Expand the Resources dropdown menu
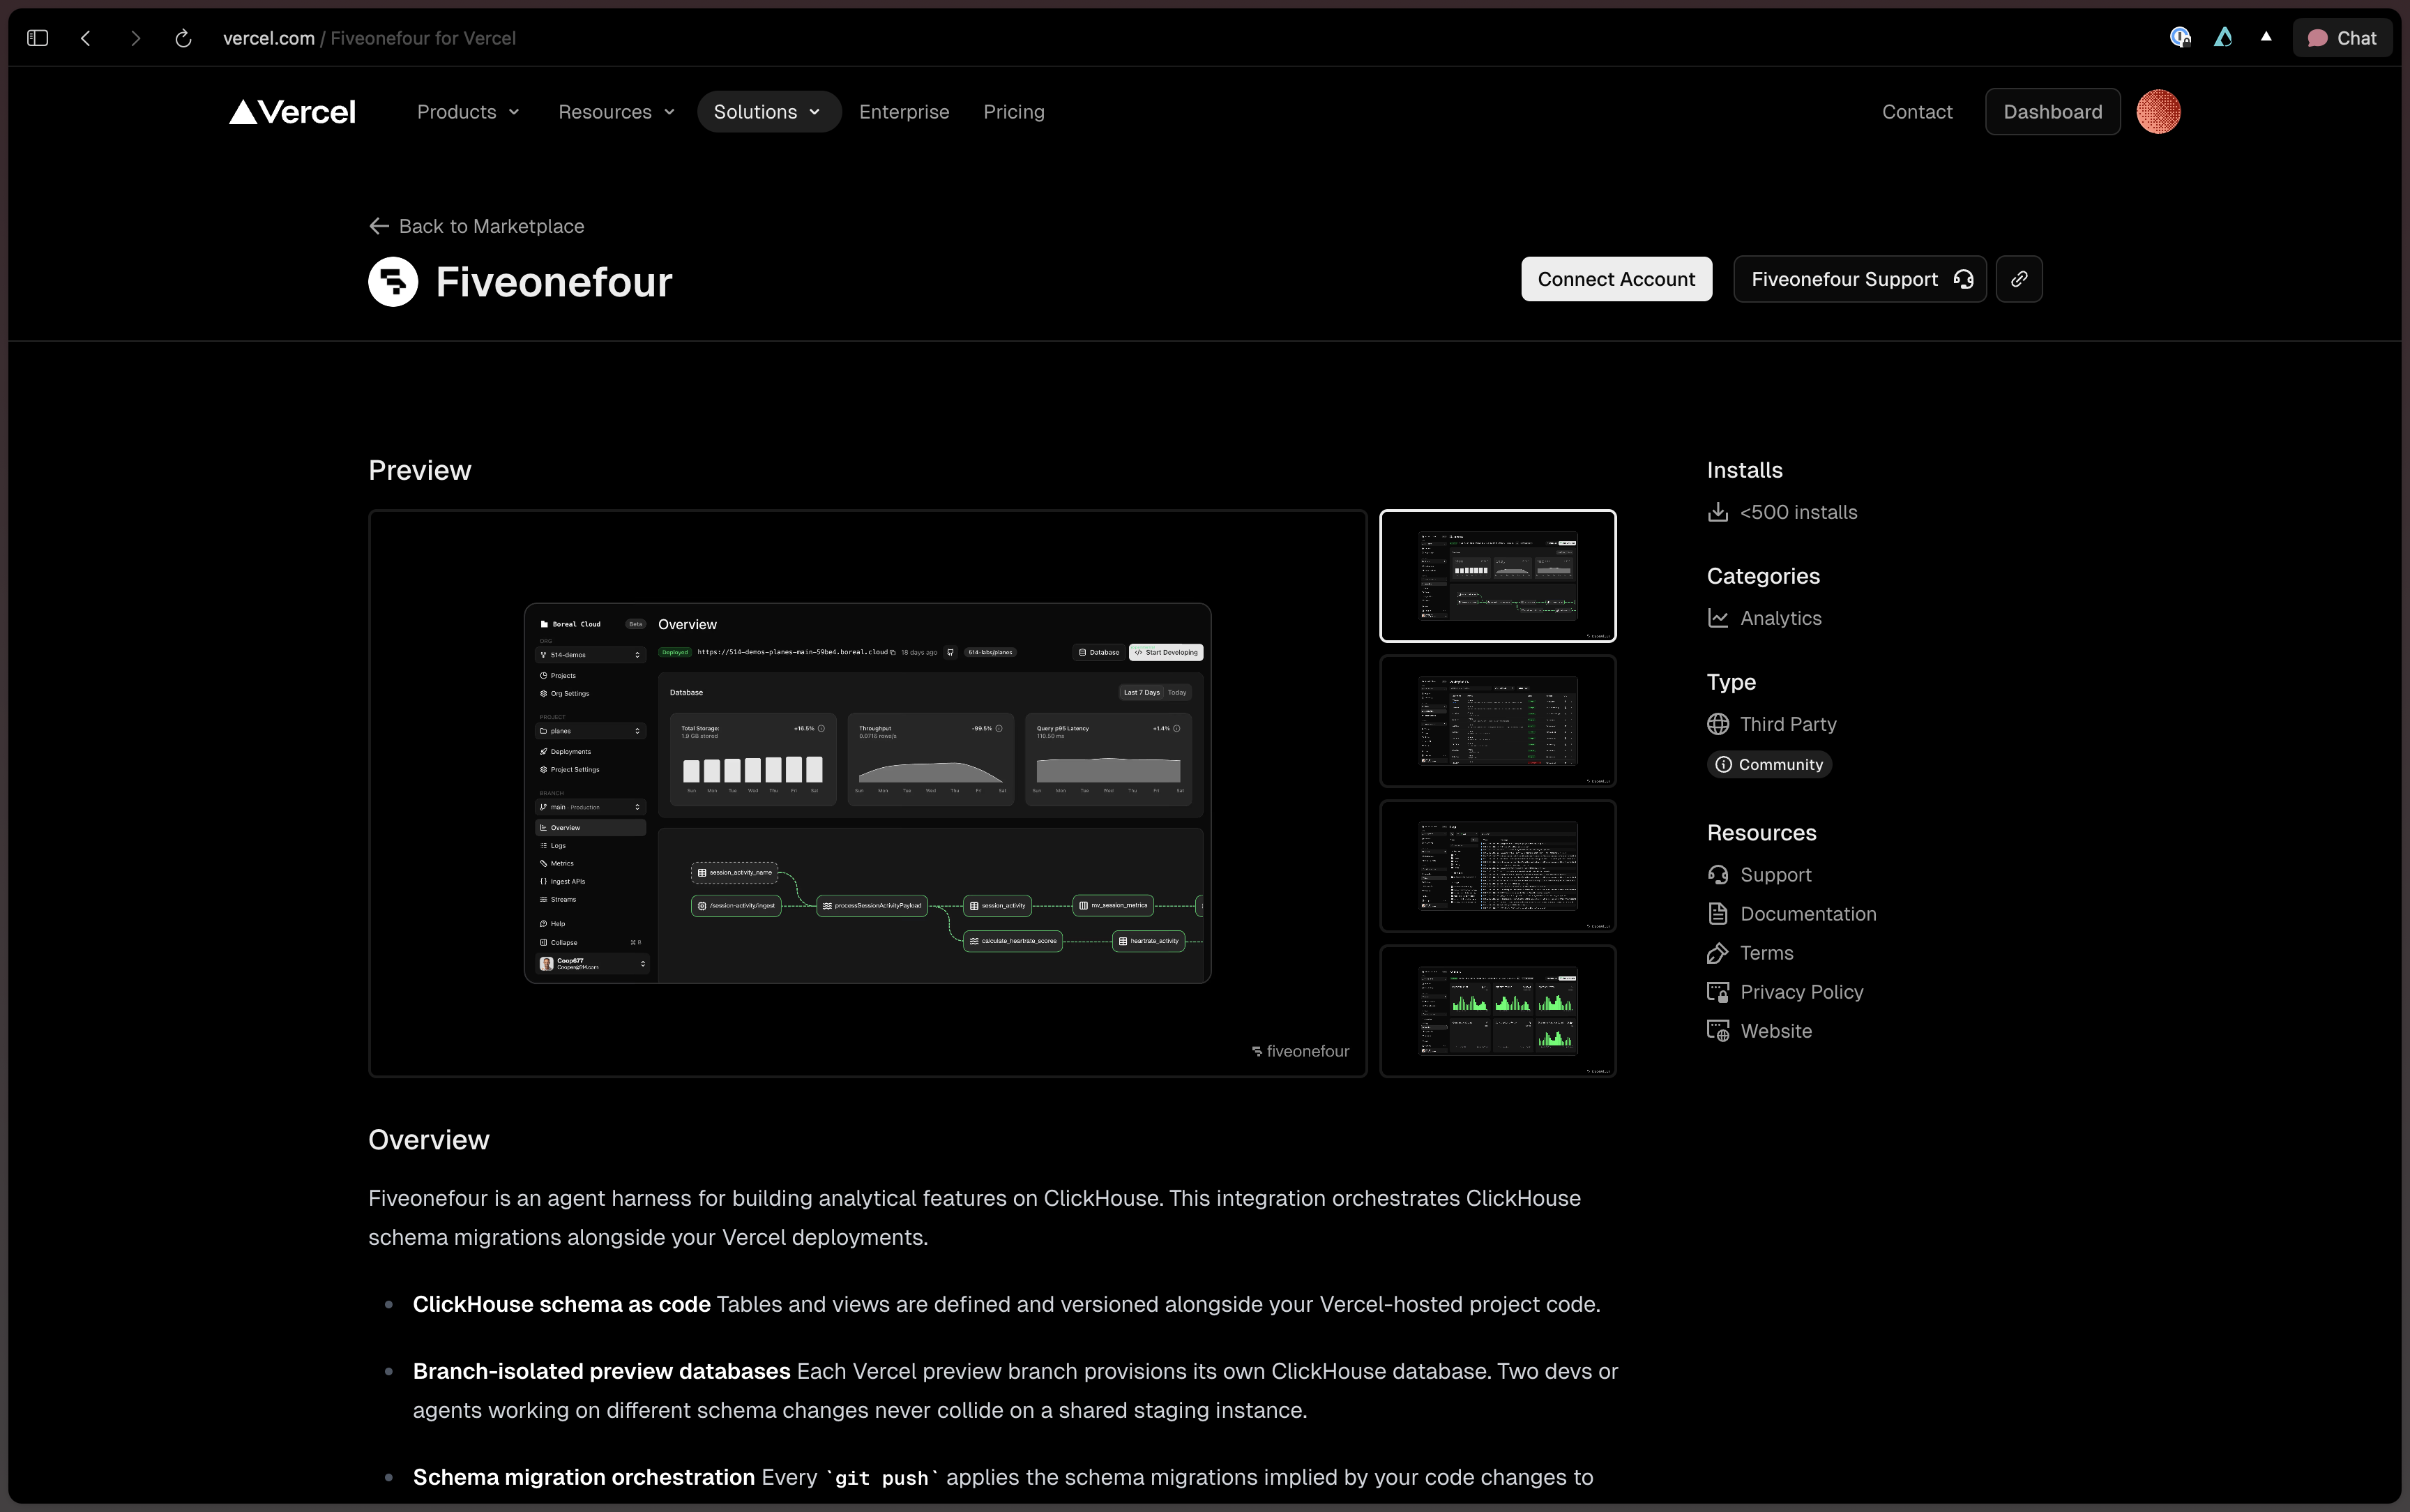This screenshot has width=2410, height=1512. [x=616, y=112]
